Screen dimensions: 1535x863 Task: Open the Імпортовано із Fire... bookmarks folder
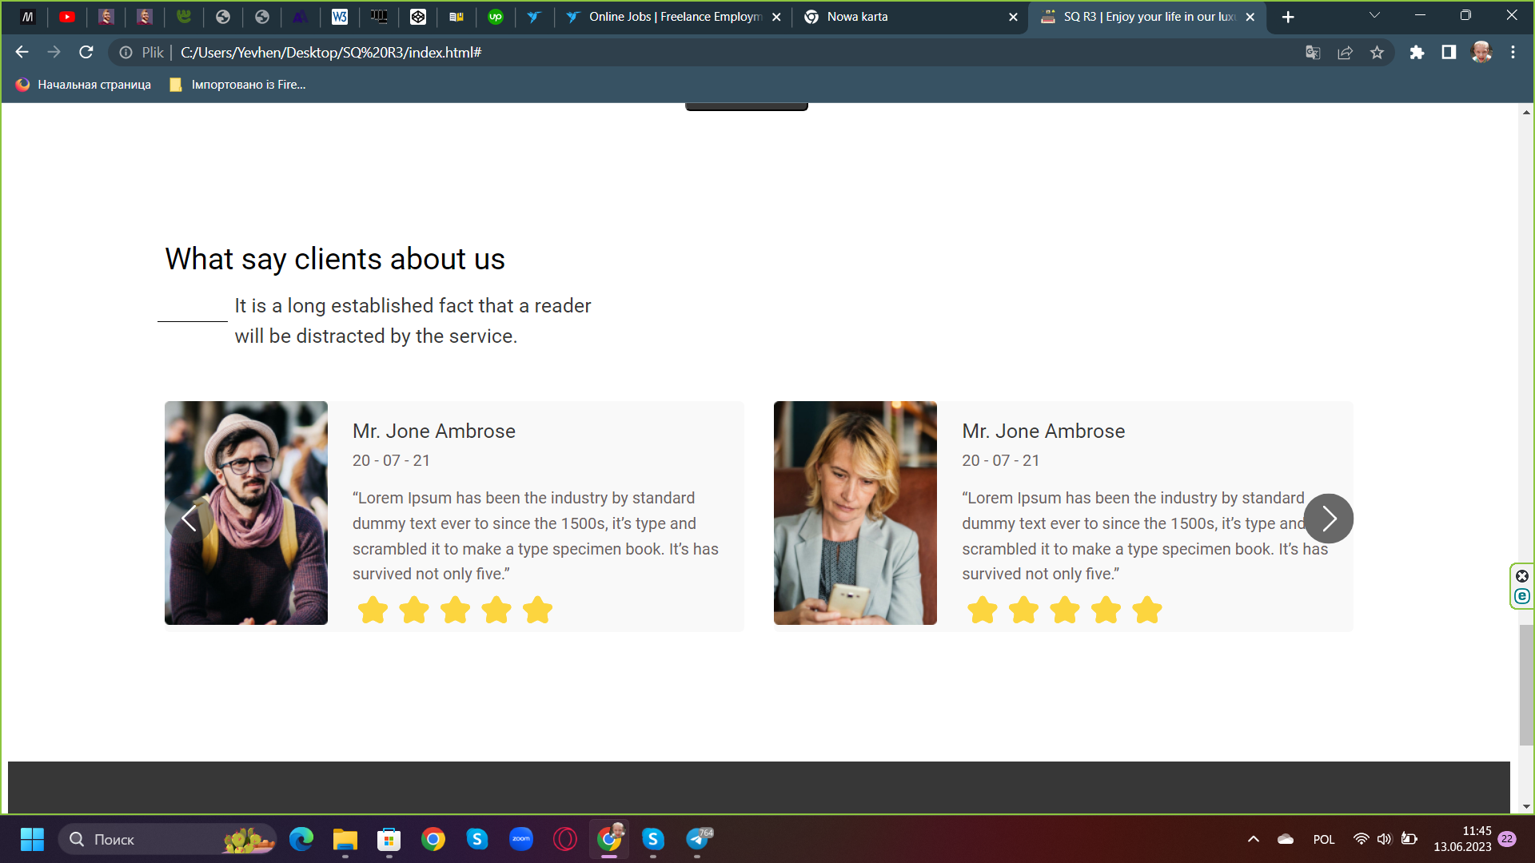click(237, 85)
